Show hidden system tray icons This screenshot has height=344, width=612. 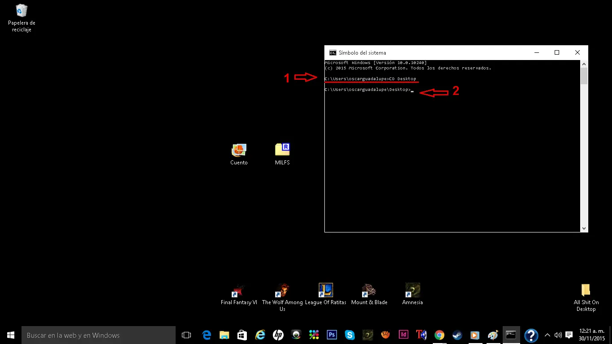point(547,335)
